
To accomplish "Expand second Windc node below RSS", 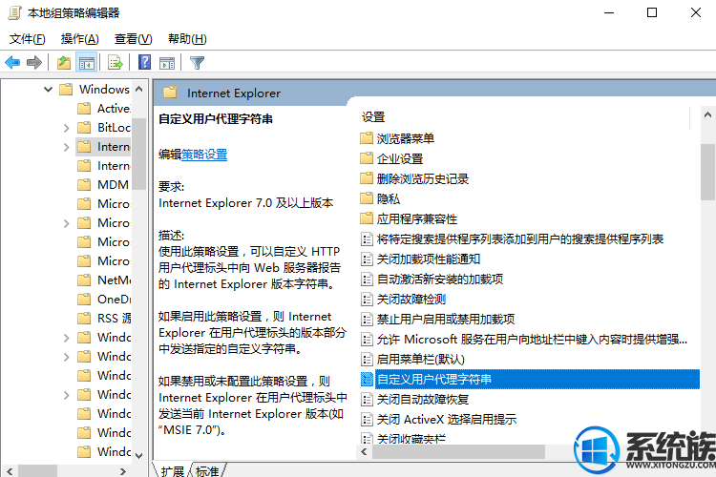I will pyautogui.click(x=66, y=357).
